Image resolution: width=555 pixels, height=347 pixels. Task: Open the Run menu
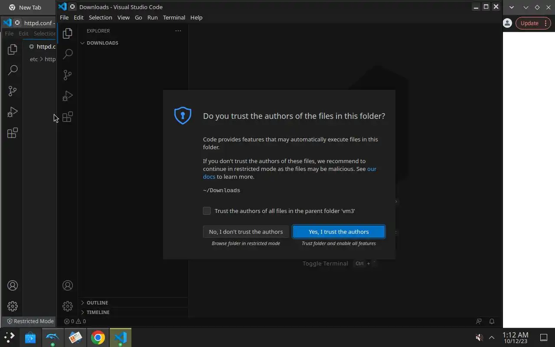(153, 17)
